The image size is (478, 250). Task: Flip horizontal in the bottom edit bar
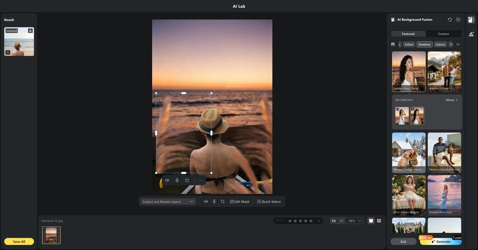click(206, 202)
